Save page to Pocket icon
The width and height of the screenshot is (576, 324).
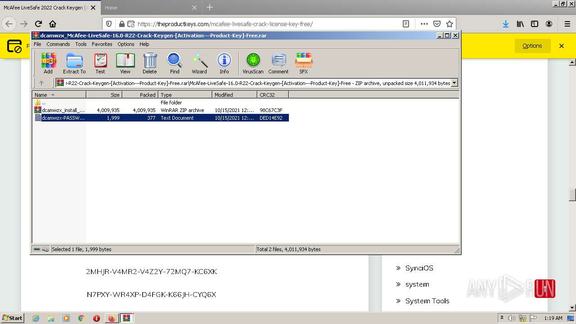[x=437, y=24]
